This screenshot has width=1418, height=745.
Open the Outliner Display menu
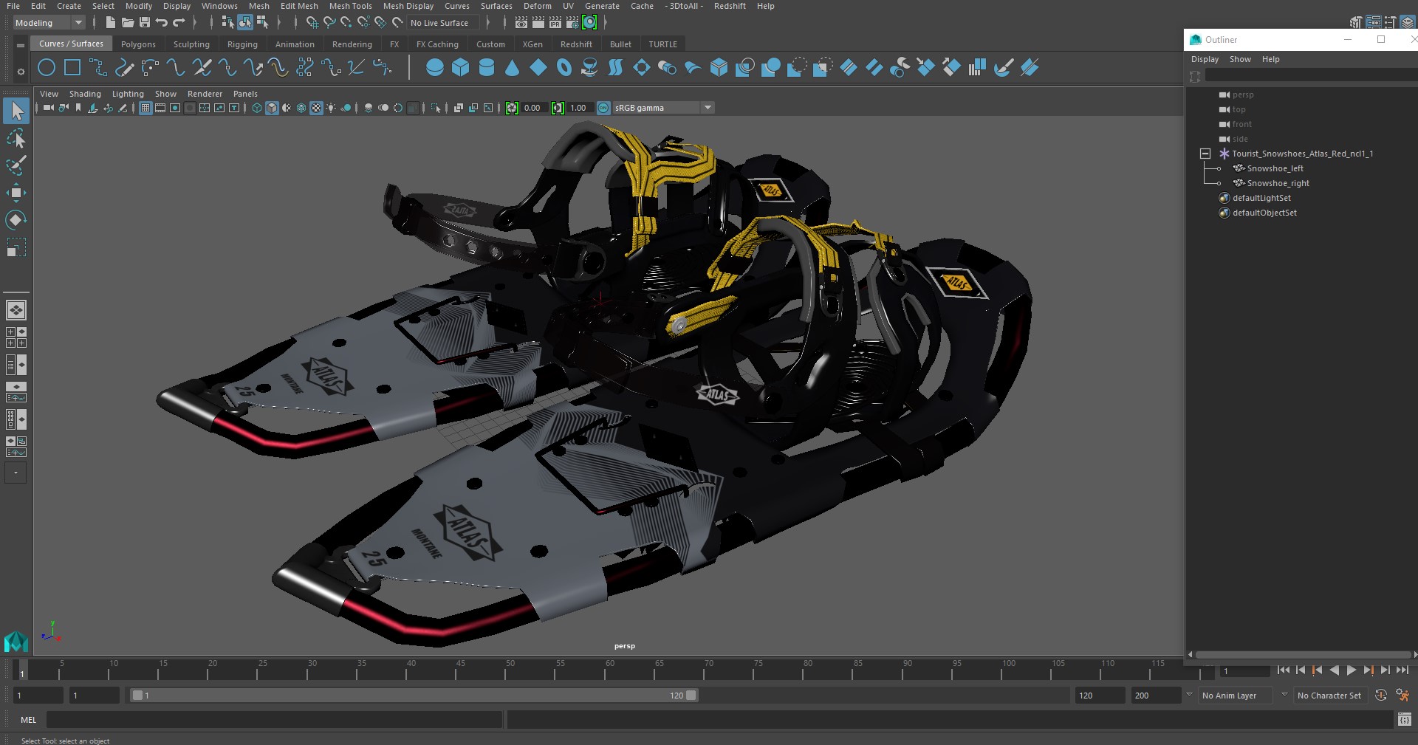1205,59
